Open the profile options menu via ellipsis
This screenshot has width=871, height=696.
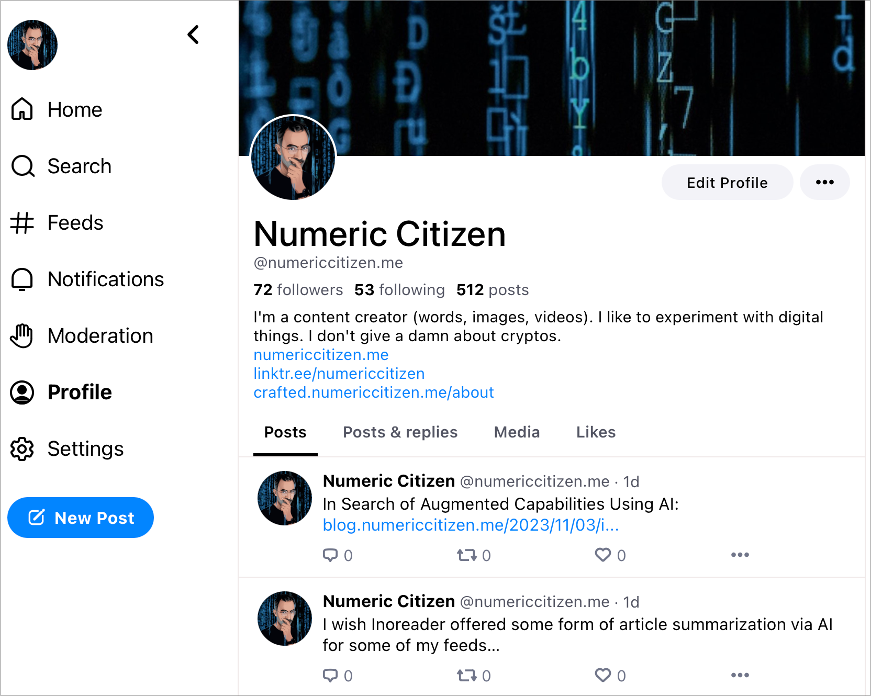(824, 182)
